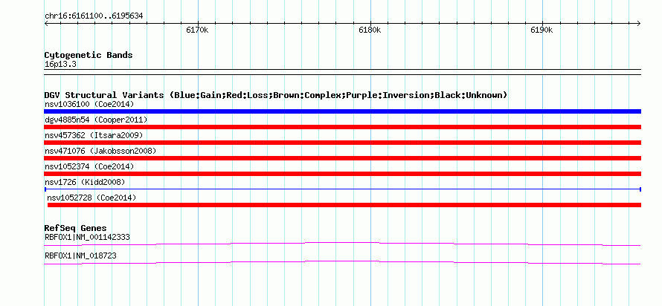Click the left arrow of the ruler
662x306 pixels.
46,24
